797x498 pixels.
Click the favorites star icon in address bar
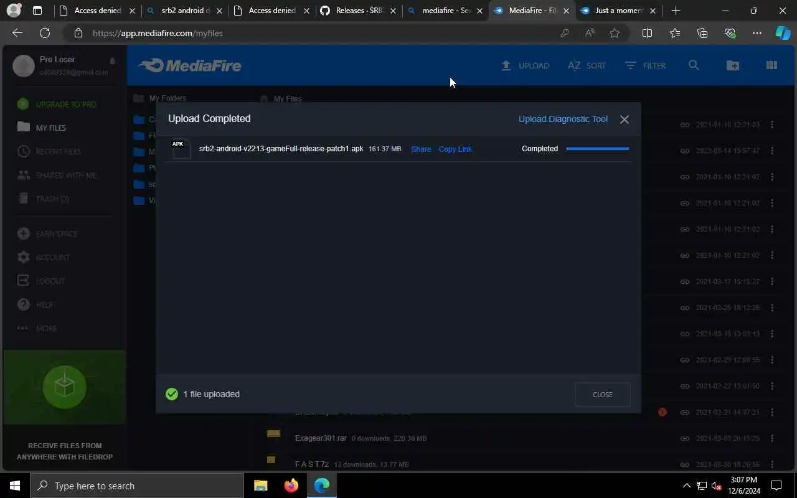point(615,33)
